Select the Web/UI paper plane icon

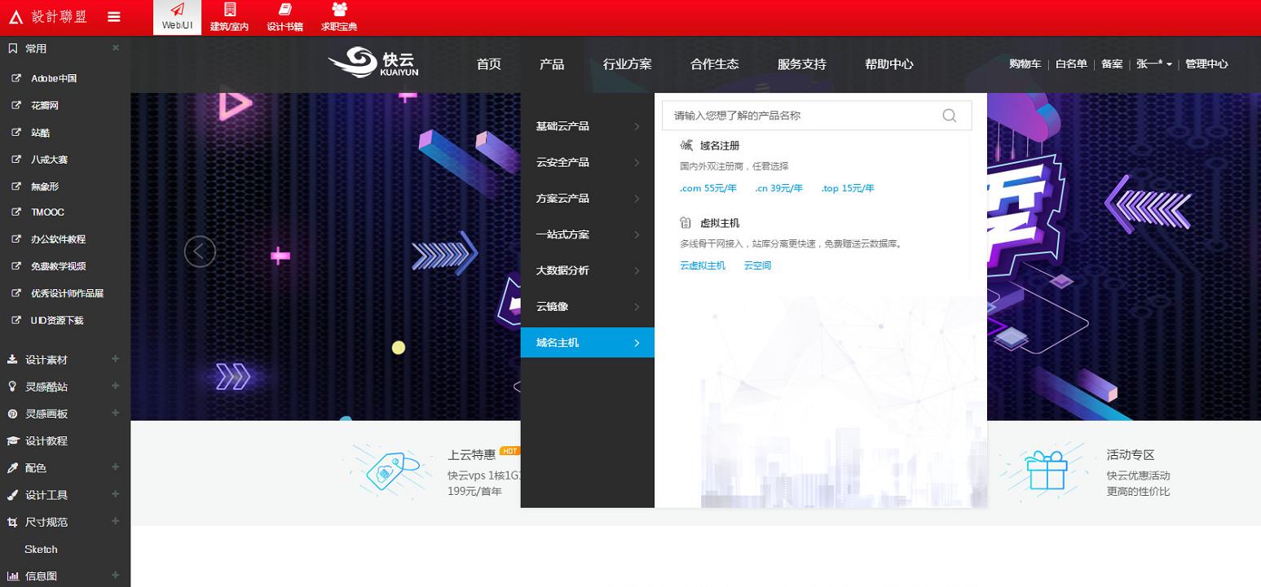coord(177,11)
